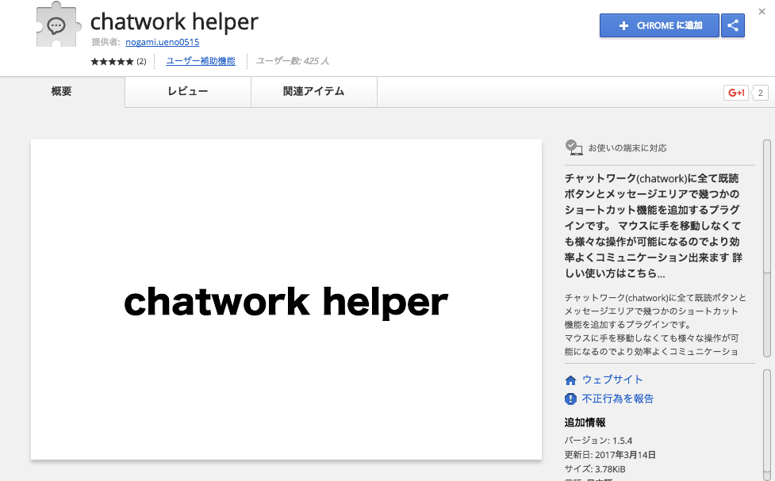This screenshot has height=481, width=775.
Task: Click the device-compatibility check icon
Action: 574,147
